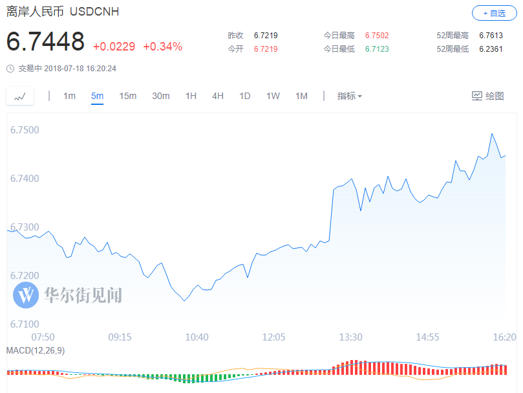
Task: Switch to the 5m timeframe
Action: 97,96
